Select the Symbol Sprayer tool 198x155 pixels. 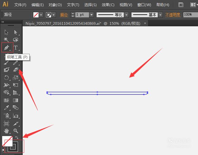[7, 116]
